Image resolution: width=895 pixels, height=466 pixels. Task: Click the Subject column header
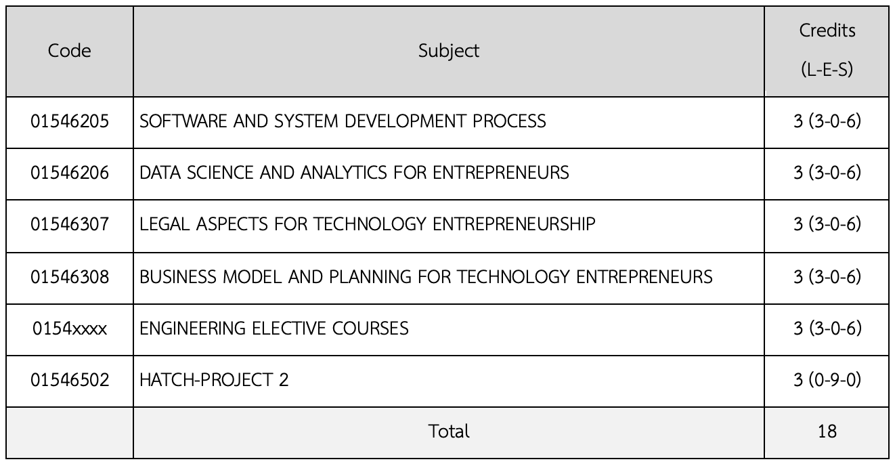pos(449,51)
